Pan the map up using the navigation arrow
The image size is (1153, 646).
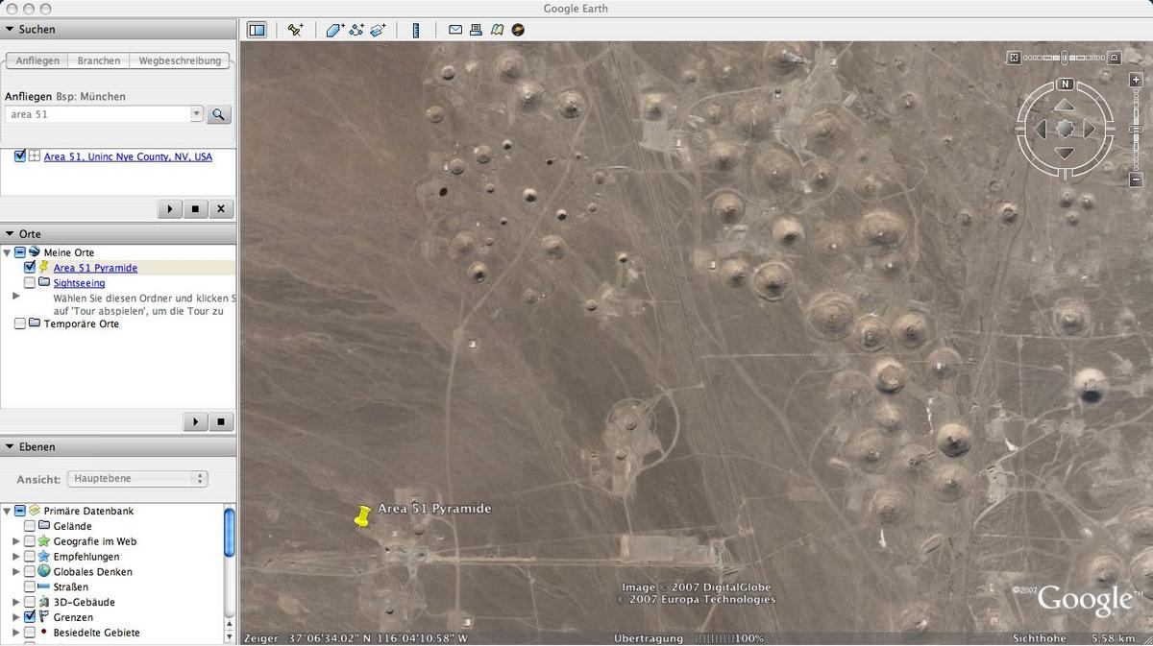(1065, 103)
